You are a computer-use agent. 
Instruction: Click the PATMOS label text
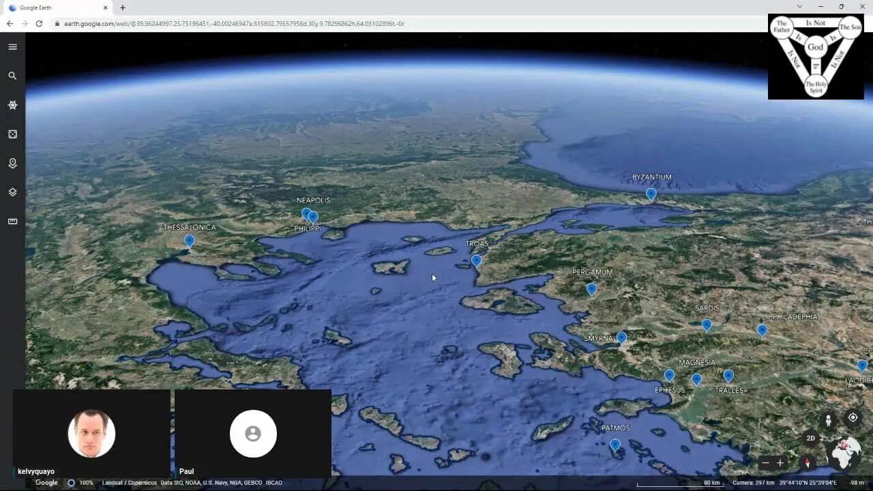coord(615,428)
